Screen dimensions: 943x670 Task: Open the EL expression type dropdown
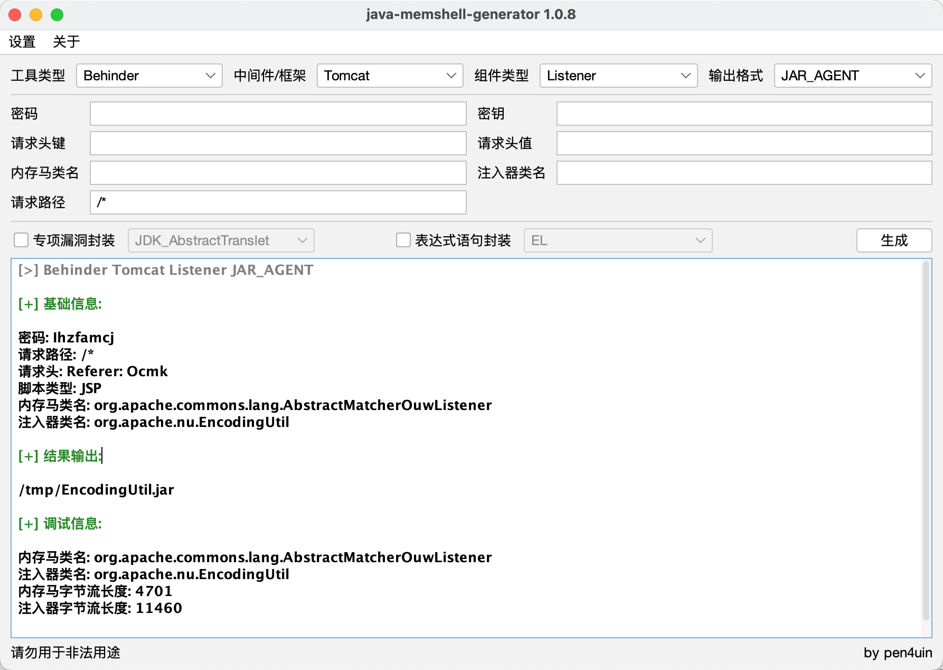pos(618,240)
